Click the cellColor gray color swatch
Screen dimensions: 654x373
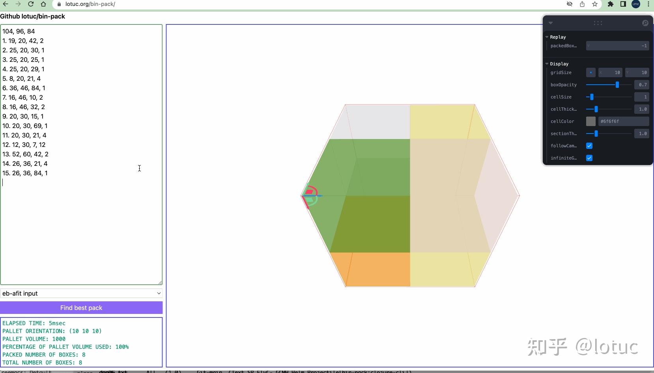click(591, 121)
